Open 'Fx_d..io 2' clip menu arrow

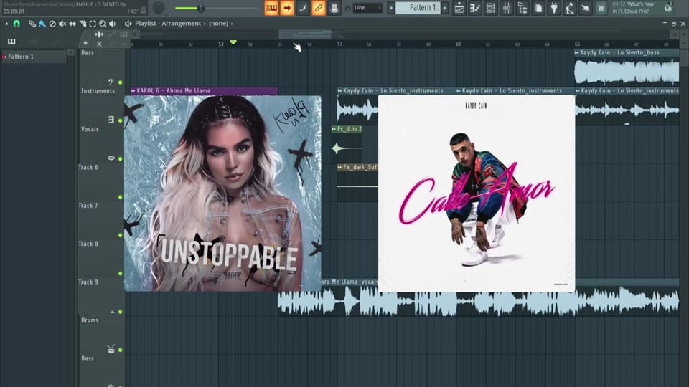334,129
